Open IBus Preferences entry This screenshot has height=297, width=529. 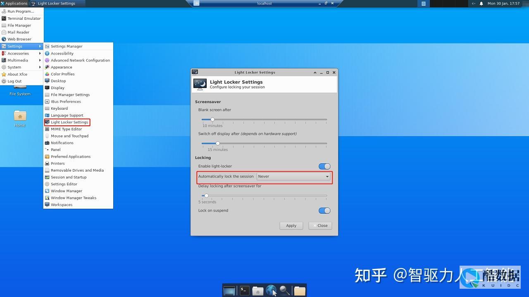coord(78,101)
